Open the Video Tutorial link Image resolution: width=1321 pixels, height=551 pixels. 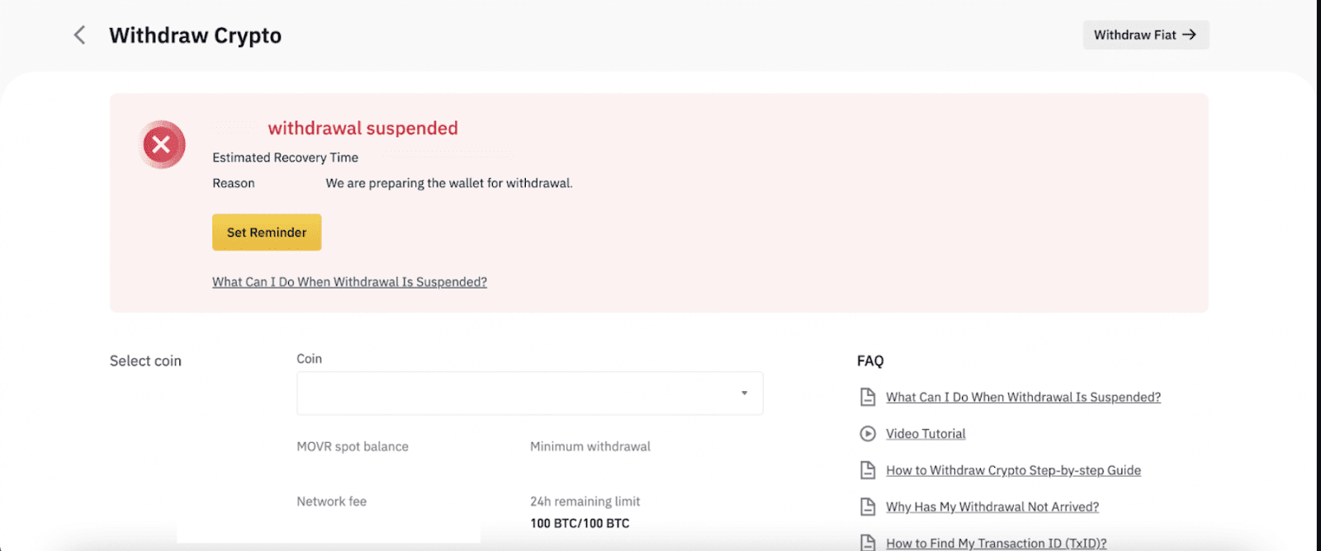click(x=926, y=434)
